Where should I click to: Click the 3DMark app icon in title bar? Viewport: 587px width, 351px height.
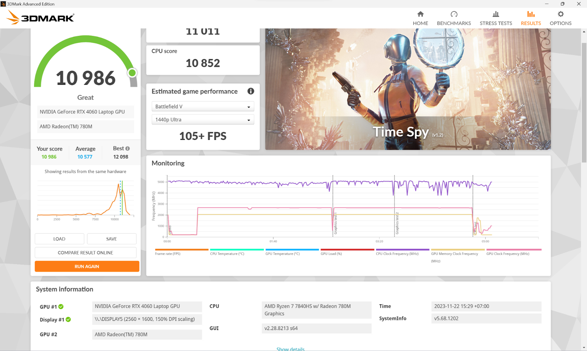(3, 4)
